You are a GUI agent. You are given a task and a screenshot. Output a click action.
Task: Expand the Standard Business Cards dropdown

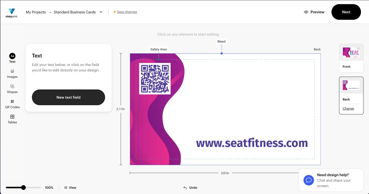pos(101,12)
